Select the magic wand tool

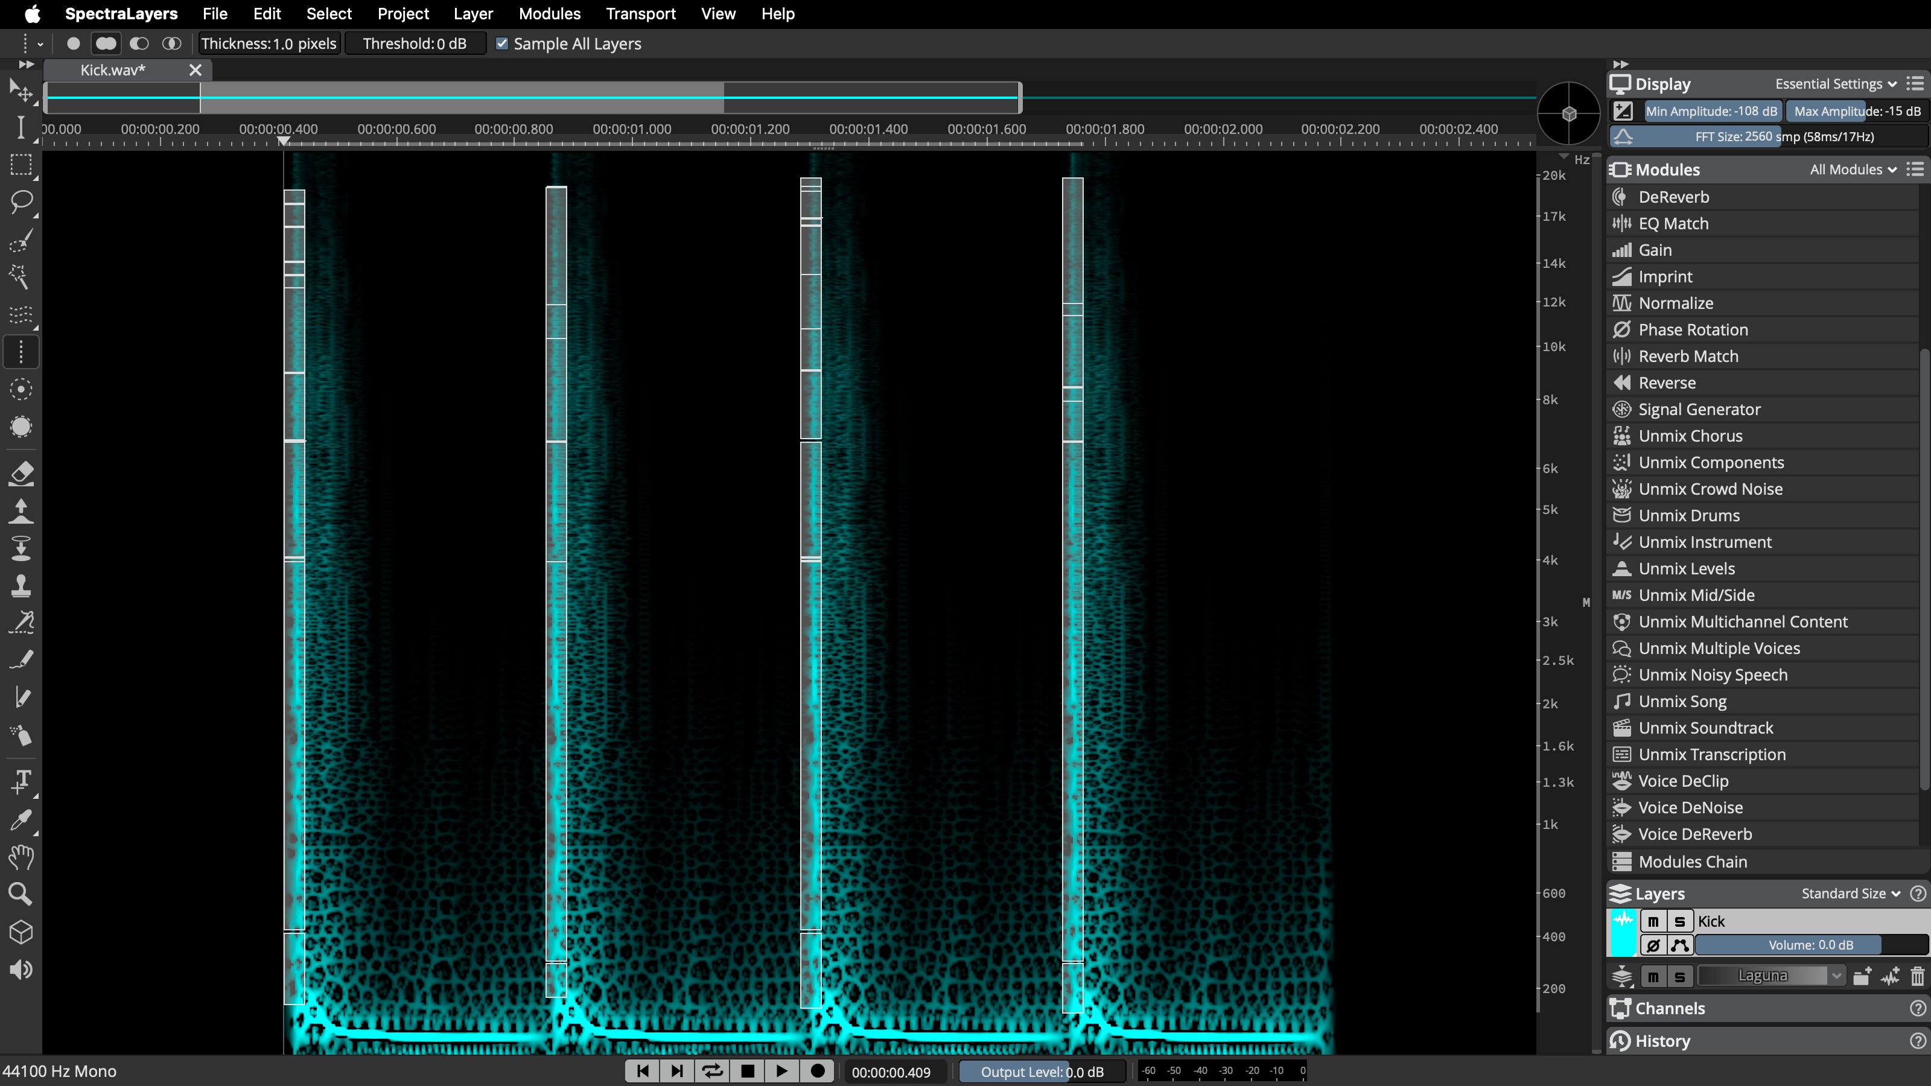point(19,276)
